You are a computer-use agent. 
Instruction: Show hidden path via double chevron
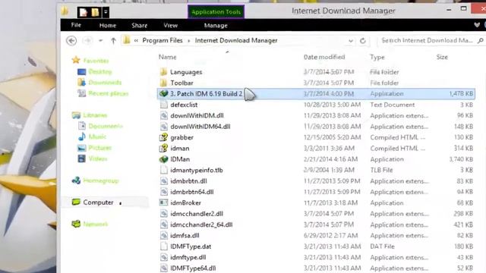point(136,40)
